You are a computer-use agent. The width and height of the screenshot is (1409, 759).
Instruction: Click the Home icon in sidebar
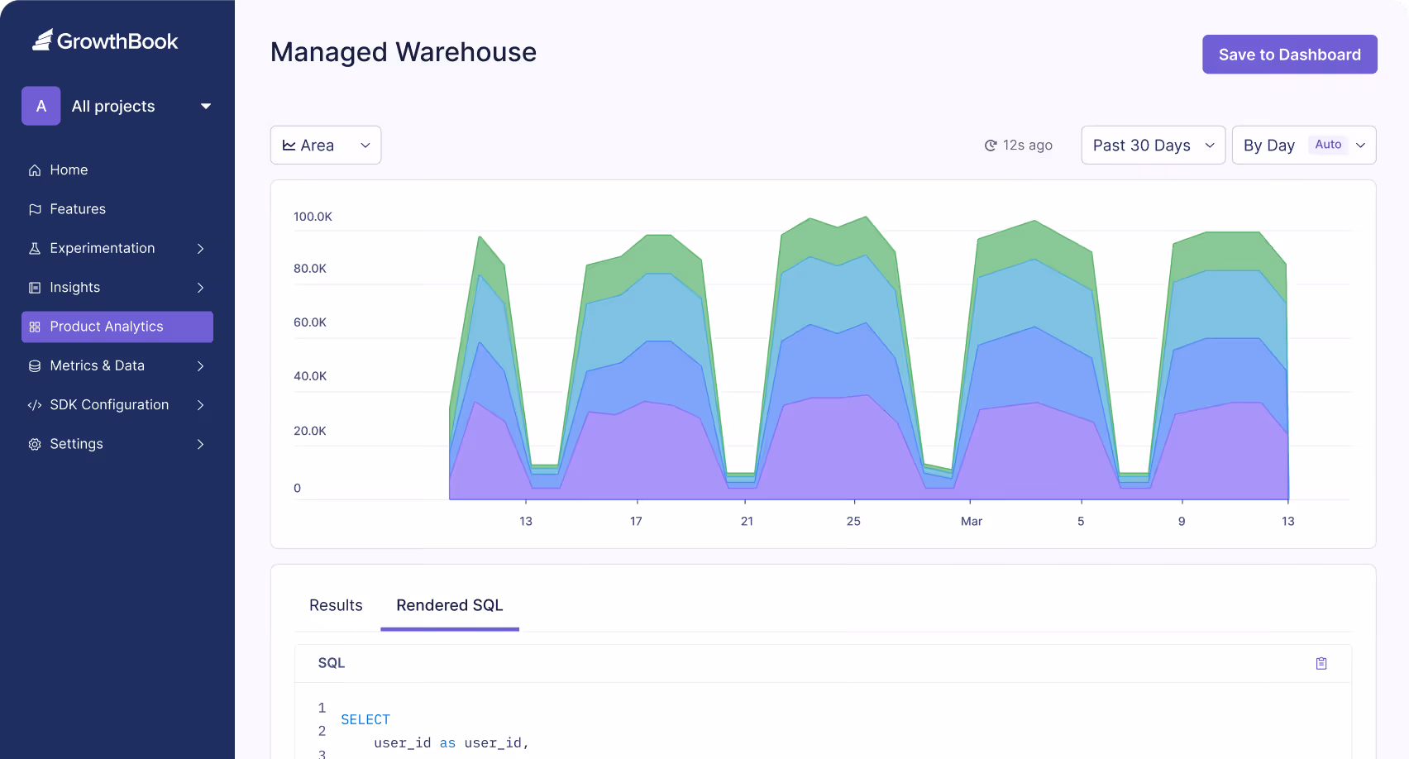pos(35,169)
